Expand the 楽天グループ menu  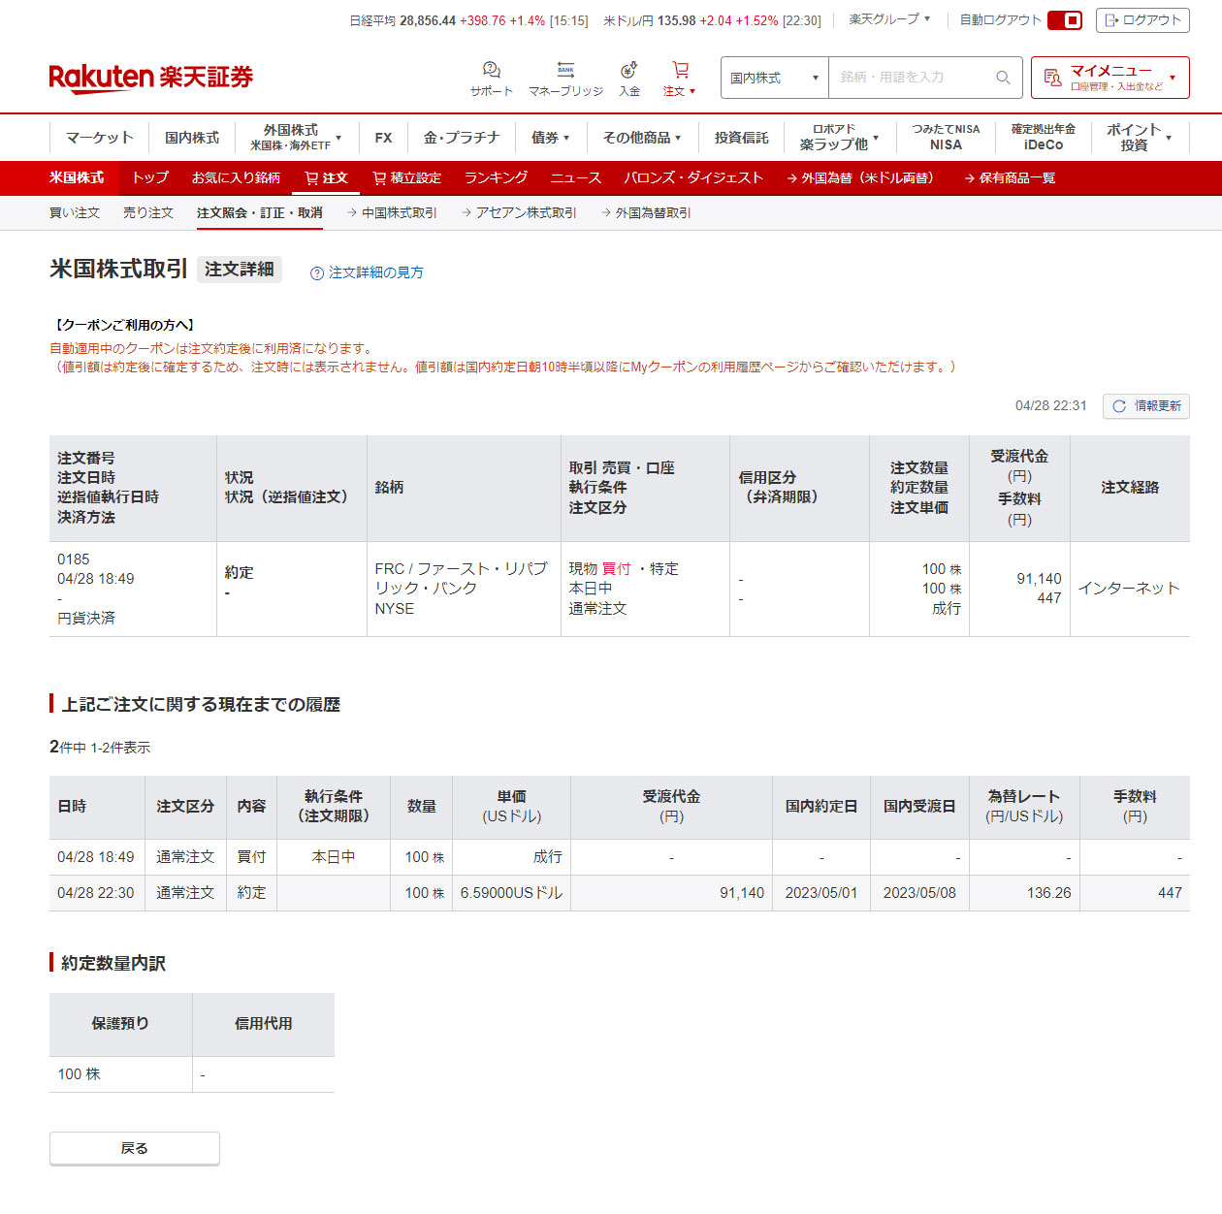[889, 19]
